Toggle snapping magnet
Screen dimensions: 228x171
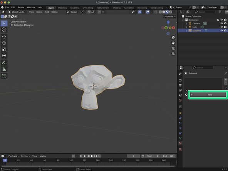coord(89,12)
